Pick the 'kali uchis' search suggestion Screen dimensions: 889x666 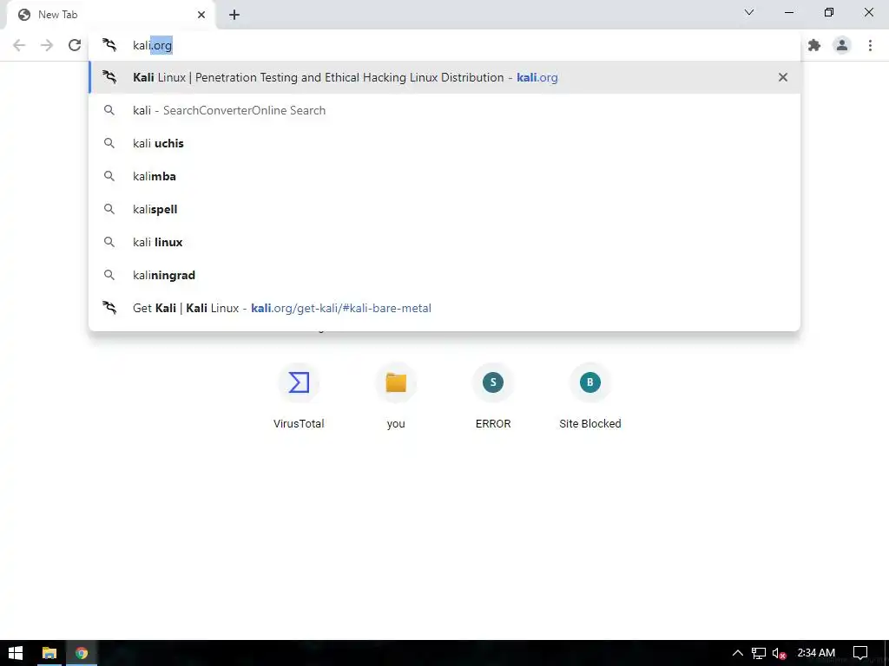pyautogui.click(x=444, y=143)
